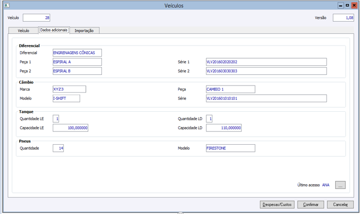Click the Cancelar button

340,204
